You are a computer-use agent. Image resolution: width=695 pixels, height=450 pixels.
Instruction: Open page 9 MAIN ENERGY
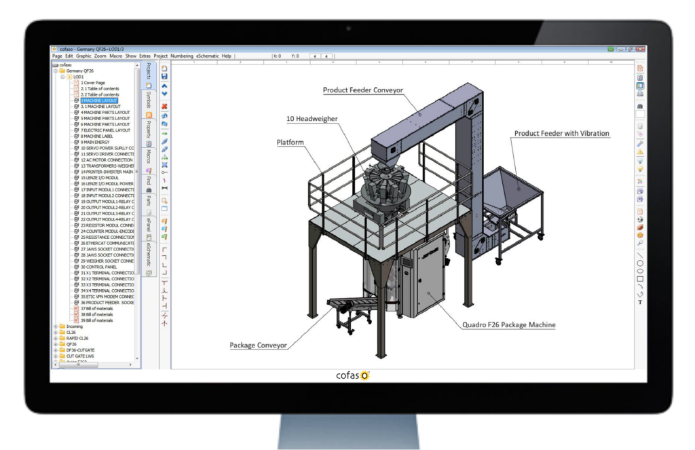(95, 143)
